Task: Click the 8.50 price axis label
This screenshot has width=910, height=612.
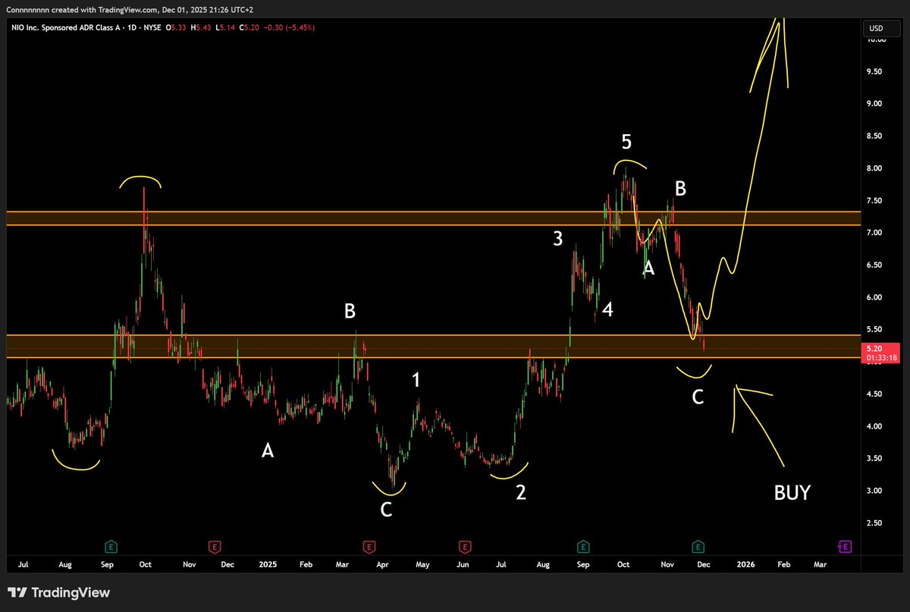Action: (874, 136)
